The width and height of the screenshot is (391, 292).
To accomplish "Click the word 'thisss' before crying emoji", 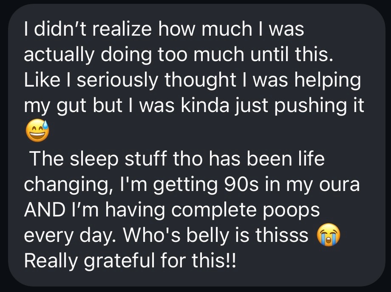I will [x=282, y=235].
